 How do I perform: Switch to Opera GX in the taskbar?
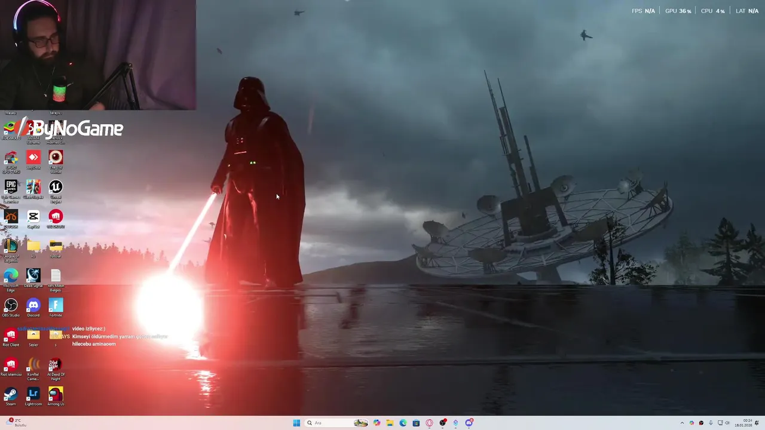[x=429, y=423]
